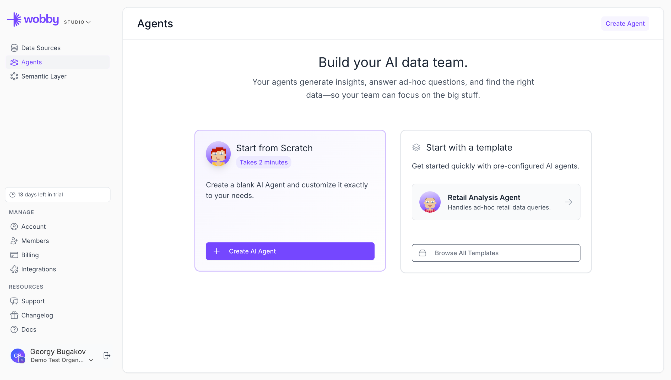Click the 13 days left in trial badge

[x=58, y=195]
